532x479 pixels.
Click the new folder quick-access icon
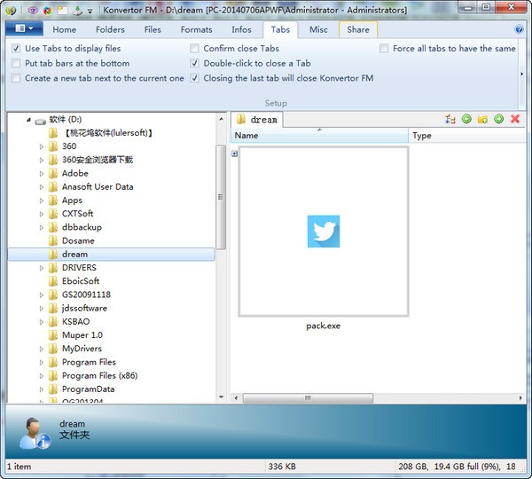pyautogui.click(x=63, y=10)
